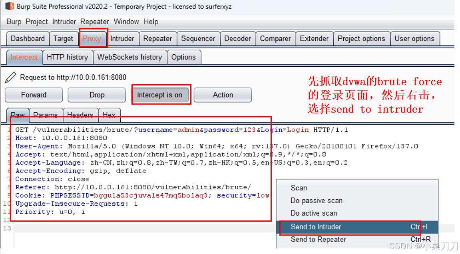The height and width of the screenshot is (254, 460).
Task: Select the Headers request view tab
Action: point(80,115)
